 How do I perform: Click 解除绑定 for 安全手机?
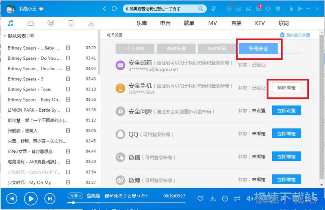pos(286,88)
